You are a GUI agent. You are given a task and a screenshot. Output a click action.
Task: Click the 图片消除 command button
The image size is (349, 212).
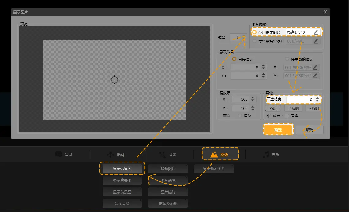coord(168,180)
